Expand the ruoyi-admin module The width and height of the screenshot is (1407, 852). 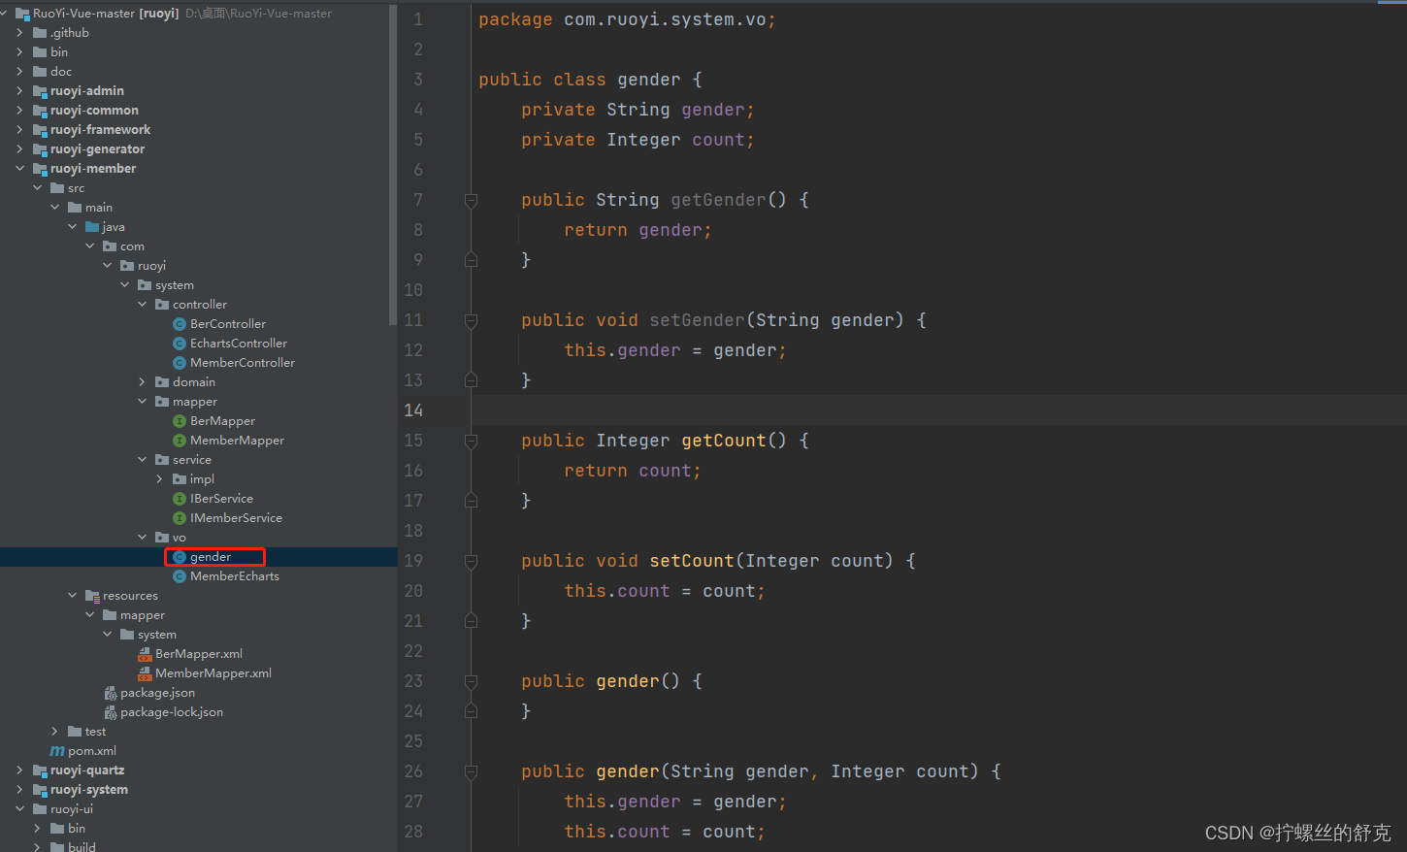click(19, 91)
